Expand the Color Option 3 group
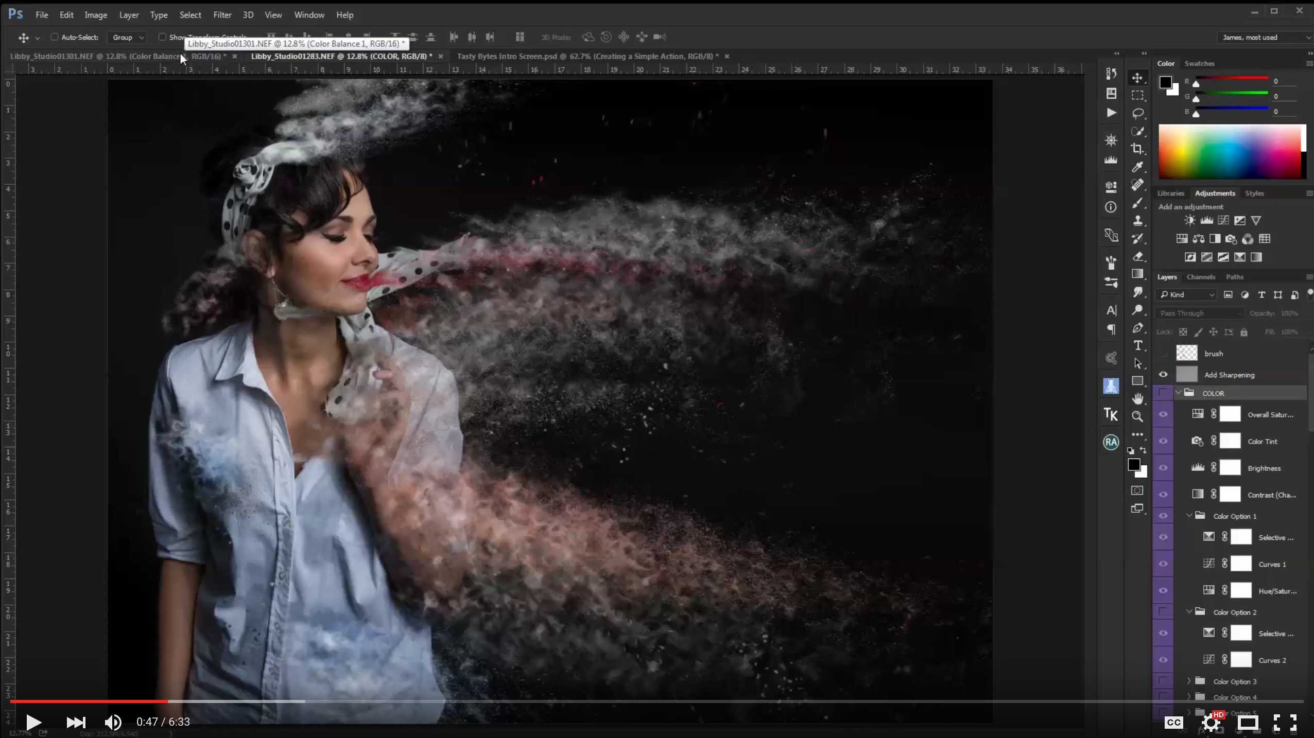This screenshot has width=1314, height=738. tap(1189, 681)
